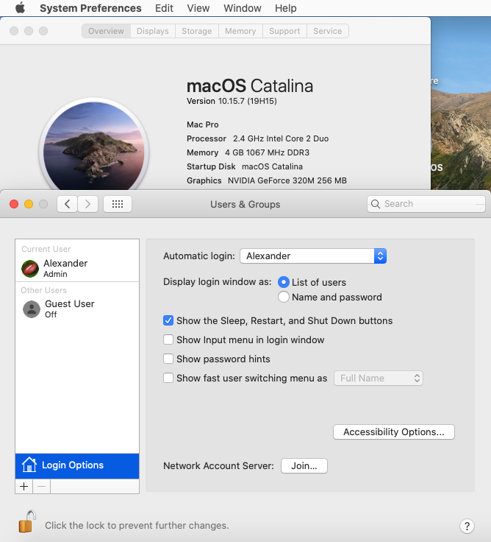Click Processor 2.4 GHz Intel Core 2 Duo
This screenshot has height=542, width=491.
257,138
